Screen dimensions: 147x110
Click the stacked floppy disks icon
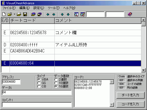click(x=39, y=14)
